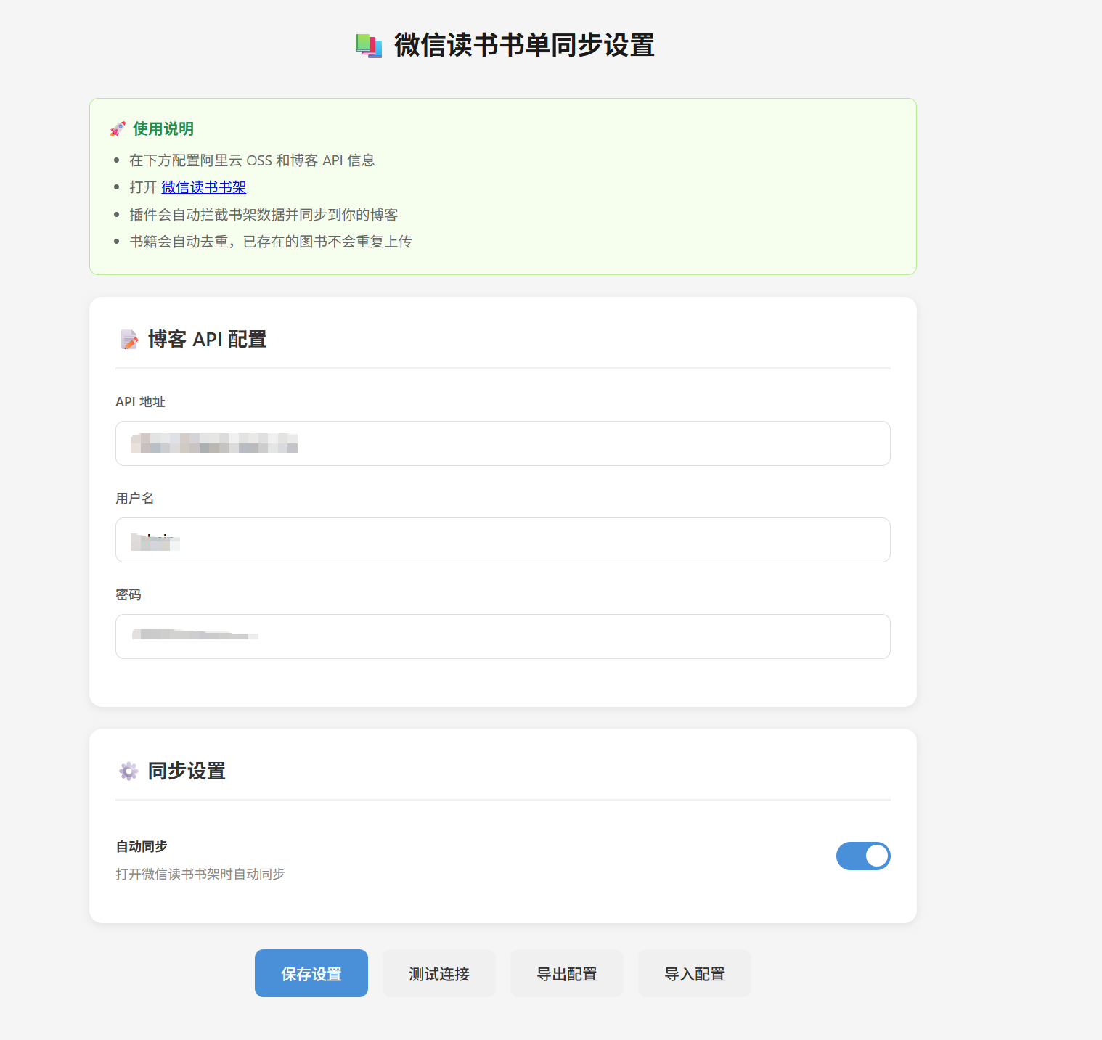The height and width of the screenshot is (1040, 1102).
Task: Click the memo icon beside 博客 API 配置
Action: coord(129,340)
